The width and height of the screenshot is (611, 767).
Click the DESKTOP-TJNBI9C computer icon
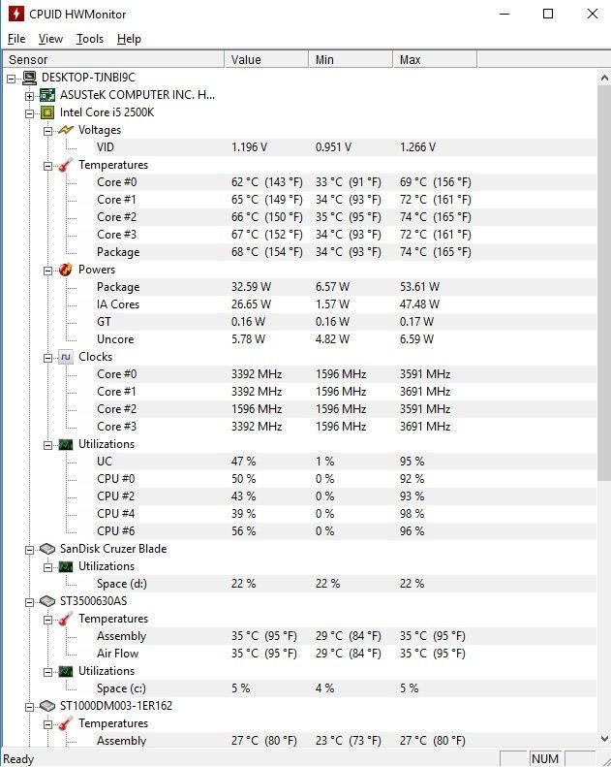point(29,78)
